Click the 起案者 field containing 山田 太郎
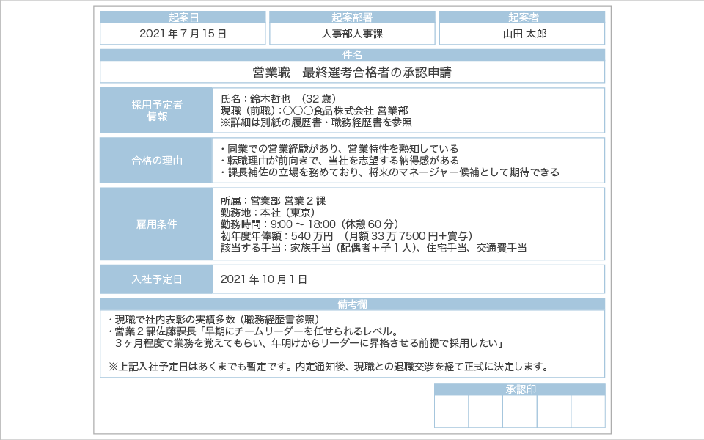 pos(524,34)
